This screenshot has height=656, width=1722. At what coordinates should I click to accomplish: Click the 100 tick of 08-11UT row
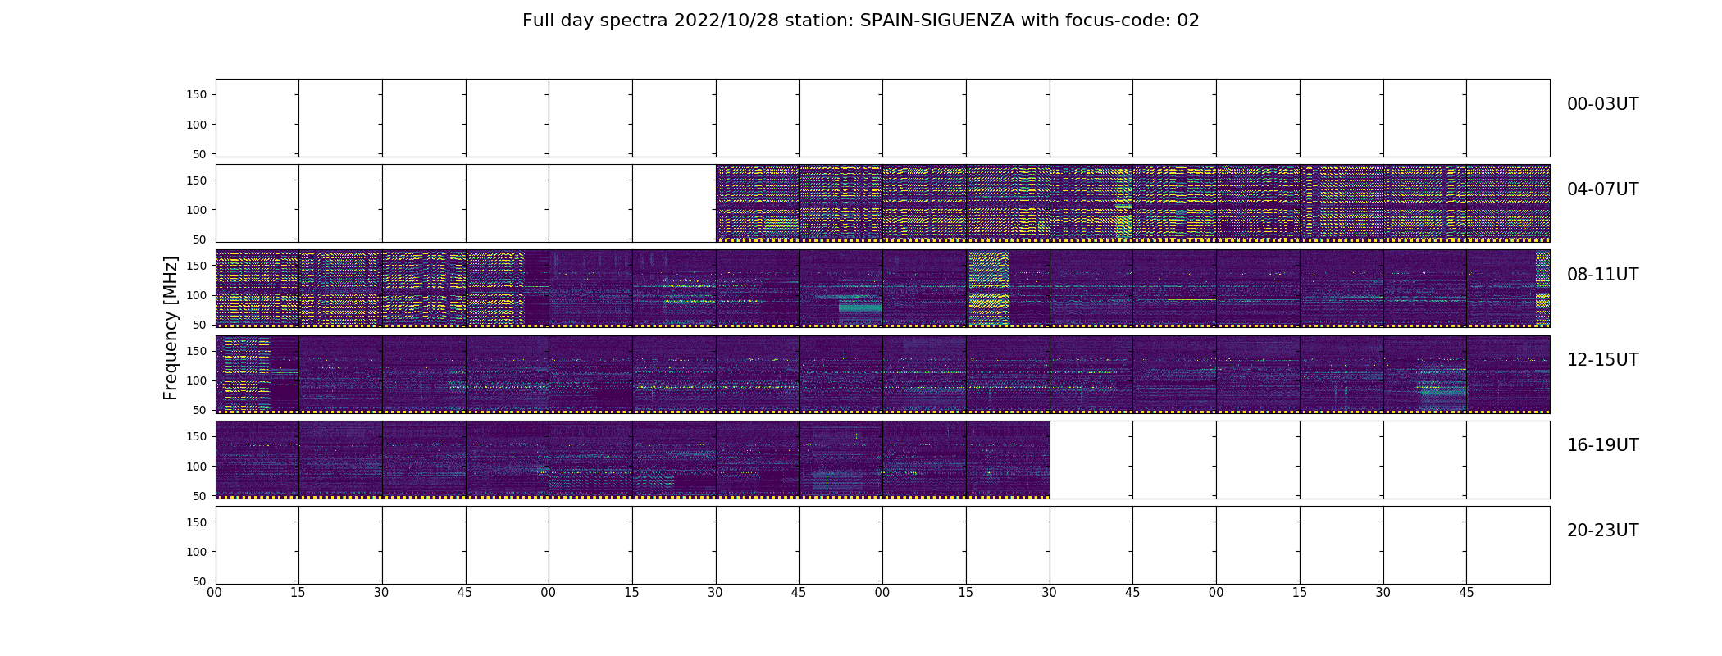197,295
